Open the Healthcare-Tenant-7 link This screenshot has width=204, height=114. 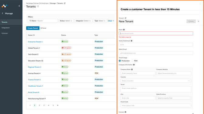(x=36, y=86)
